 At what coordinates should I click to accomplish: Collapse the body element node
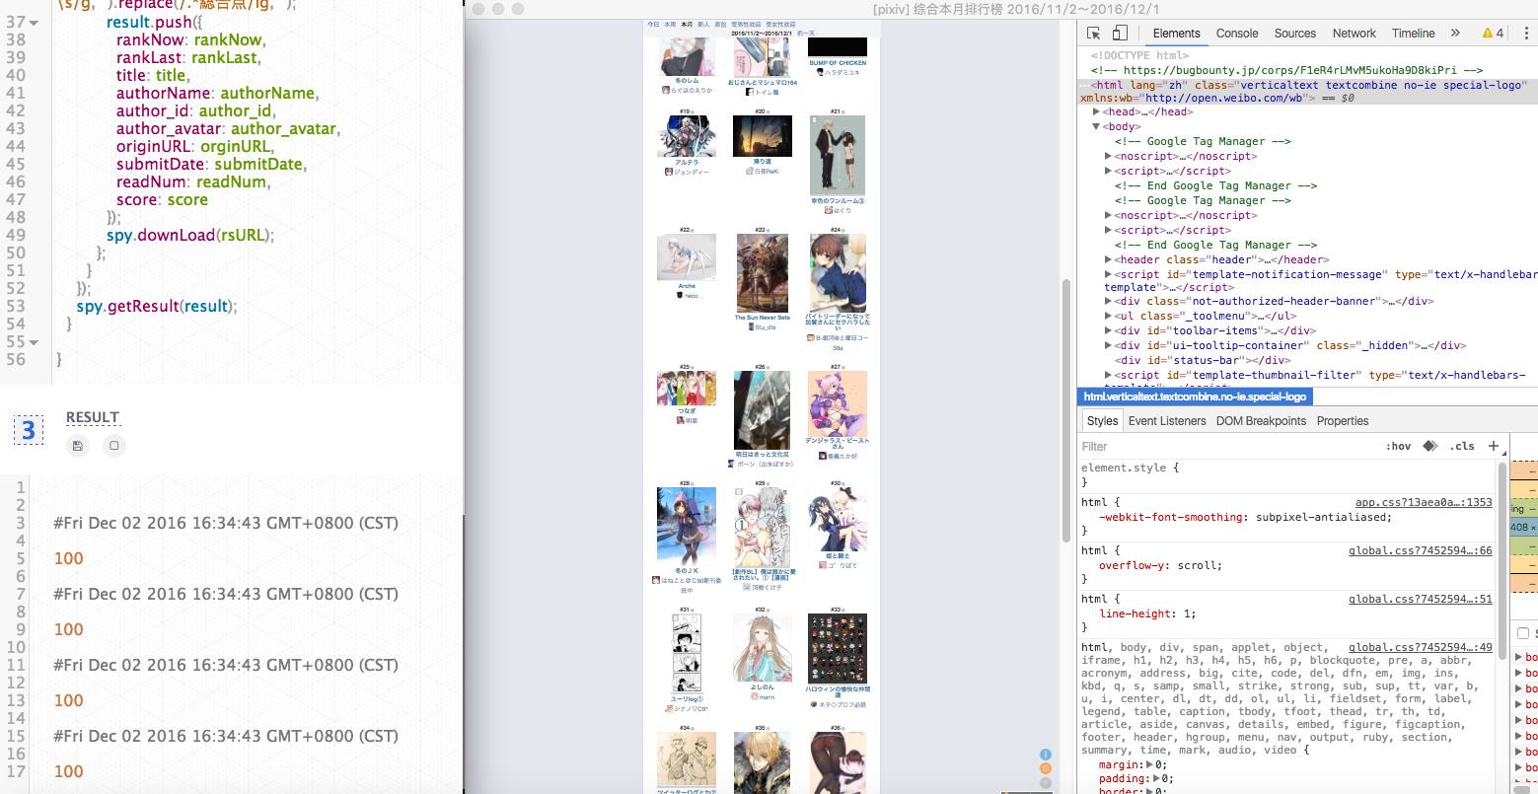1096,126
